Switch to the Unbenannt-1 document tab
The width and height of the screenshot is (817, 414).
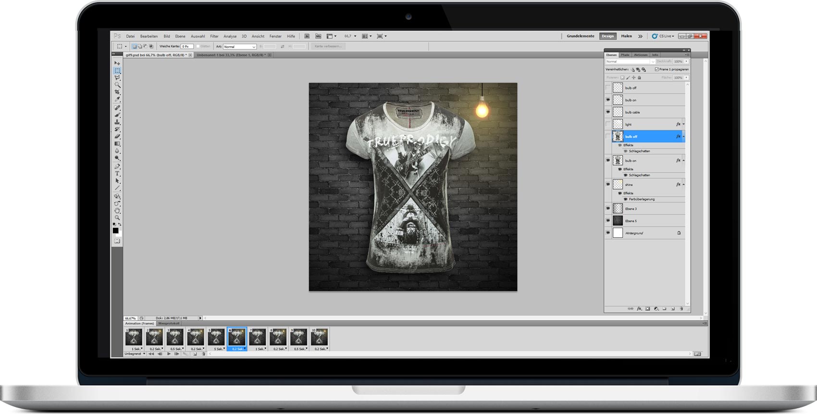(x=230, y=55)
